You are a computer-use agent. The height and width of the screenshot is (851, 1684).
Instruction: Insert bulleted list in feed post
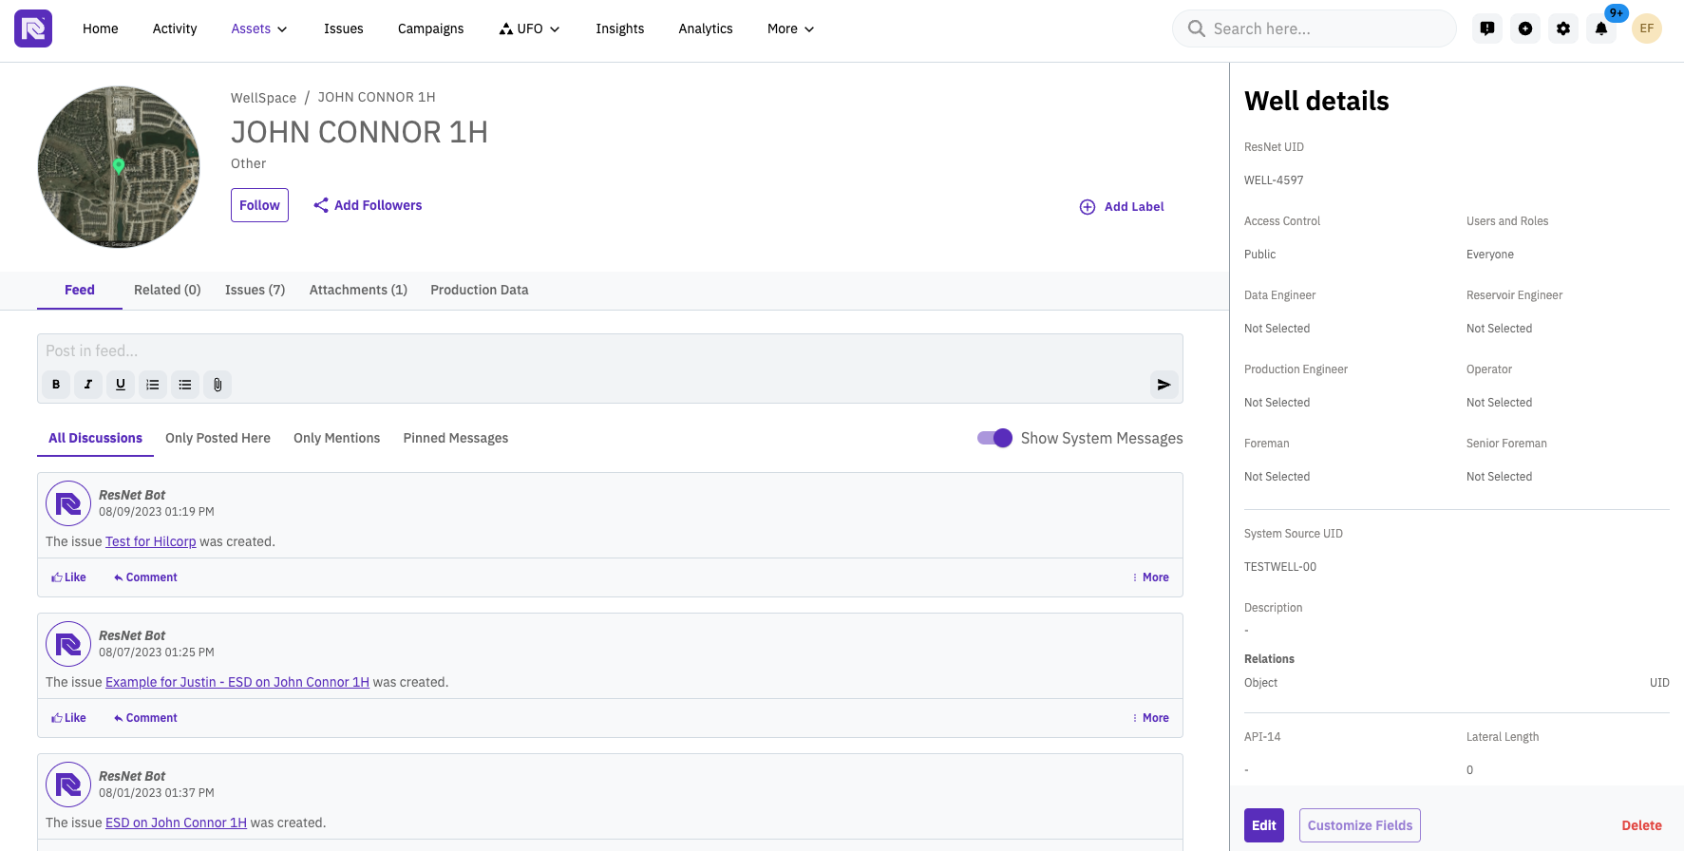(x=185, y=385)
